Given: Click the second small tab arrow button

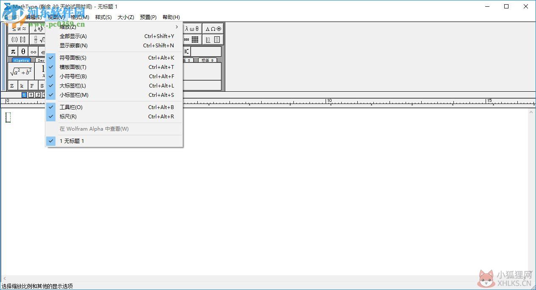Looking at the screenshot, I should coord(31,95).
